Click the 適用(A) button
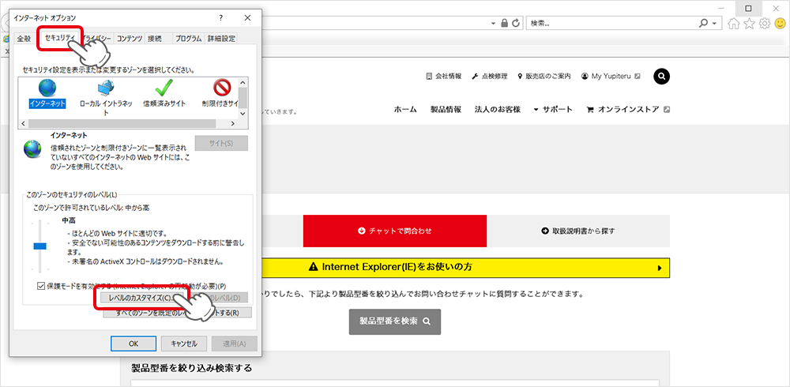790x387 pixels. (235, 344)
